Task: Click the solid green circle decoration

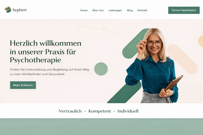Action: click(101, 69)
